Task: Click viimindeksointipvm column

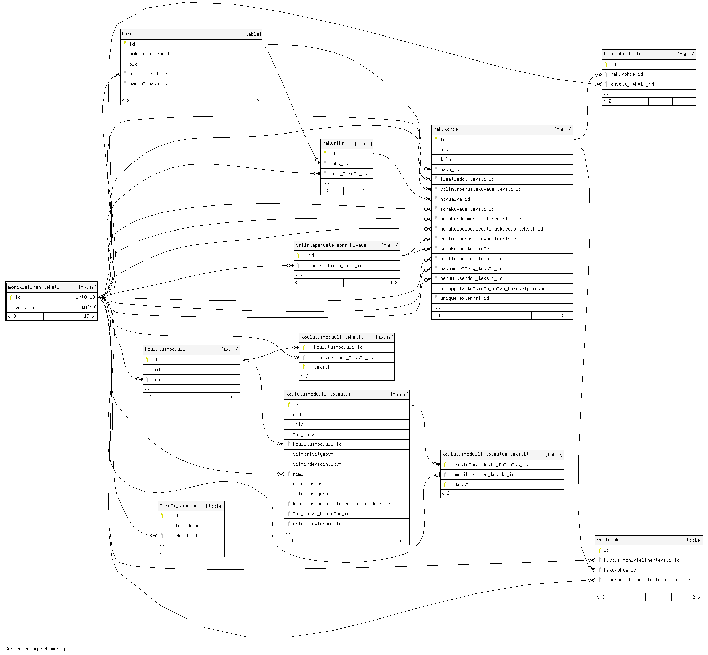Action: [346, 464]
